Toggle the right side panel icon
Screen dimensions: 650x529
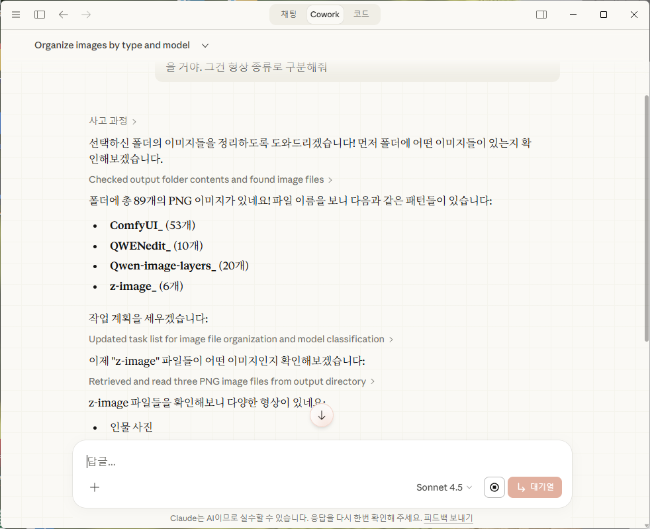pos(541,15)
